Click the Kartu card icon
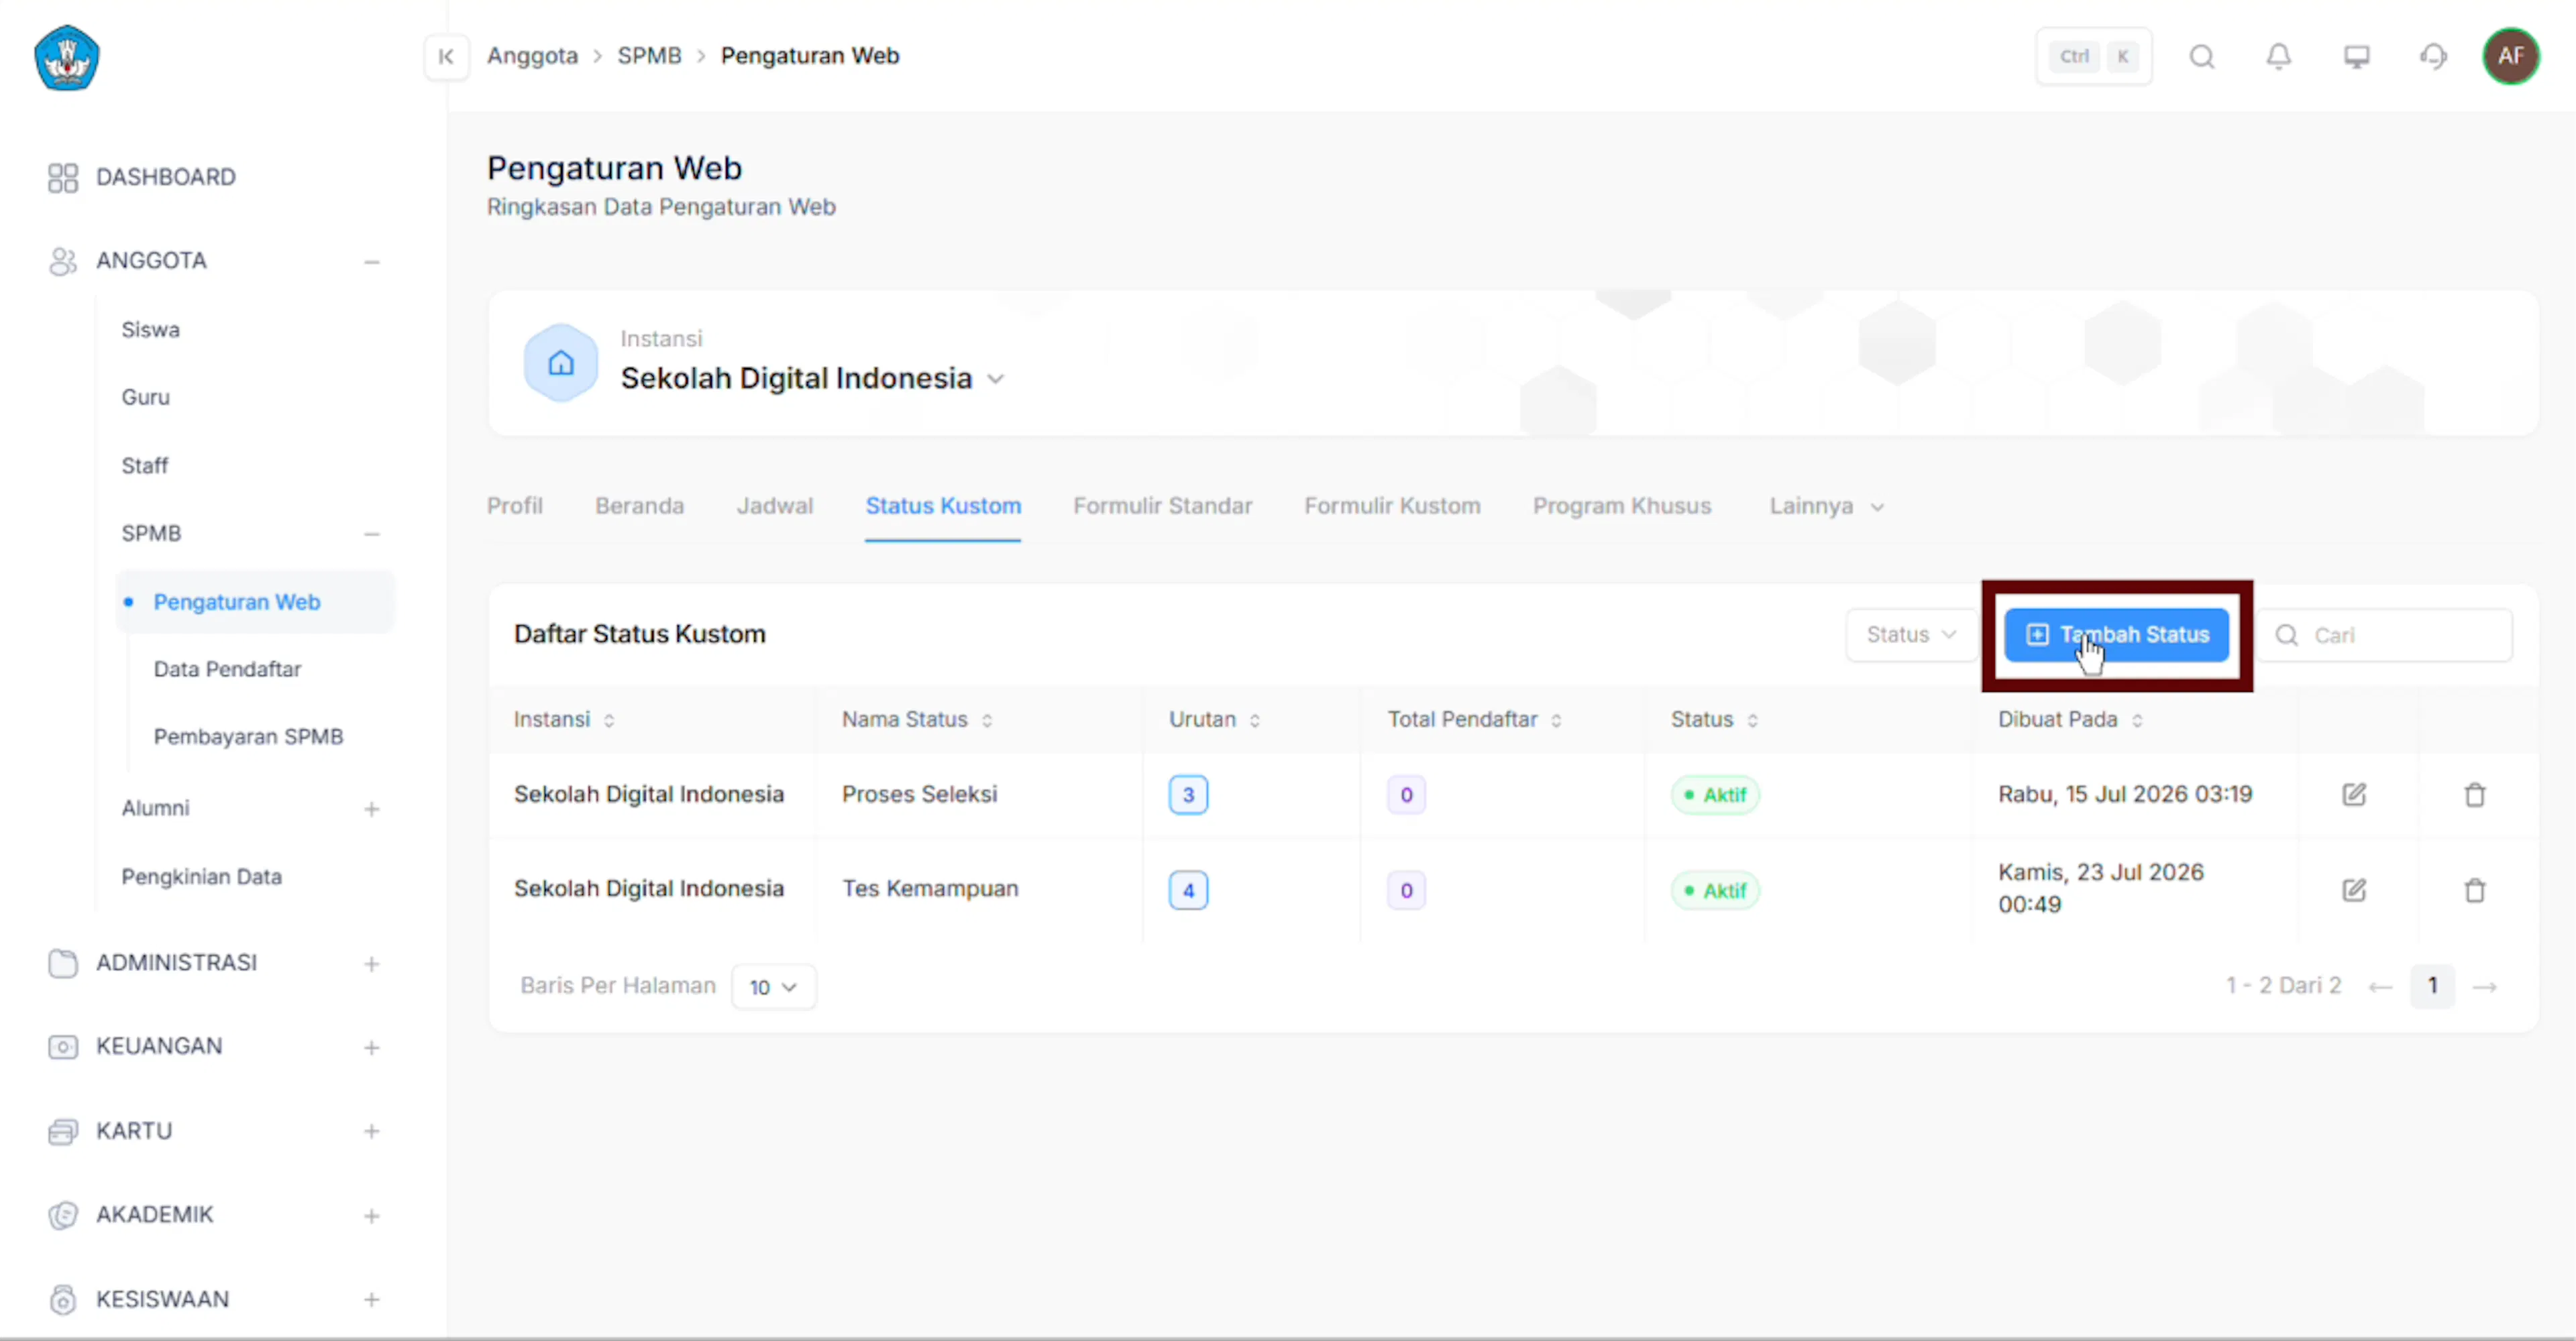Image resolution: width=2576 pixels, height=1341 pixels. coord(62,1130)
